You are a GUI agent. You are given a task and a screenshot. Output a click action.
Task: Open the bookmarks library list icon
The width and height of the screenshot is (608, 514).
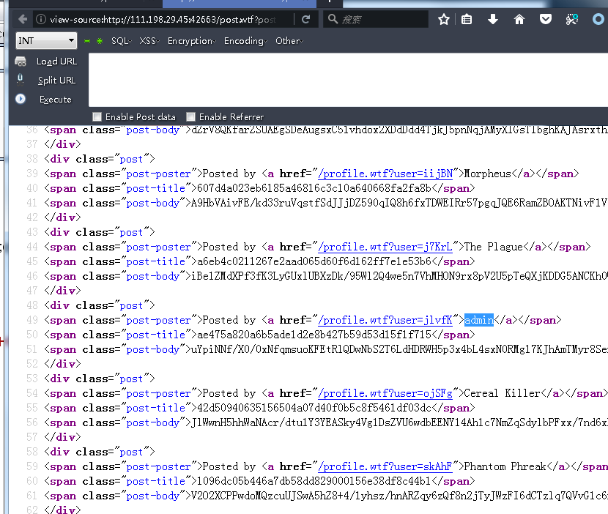tap(467, 20)
